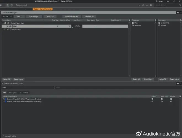Switch to the Game Syncs tab
The image size is (182, 138).
[12, 93]
